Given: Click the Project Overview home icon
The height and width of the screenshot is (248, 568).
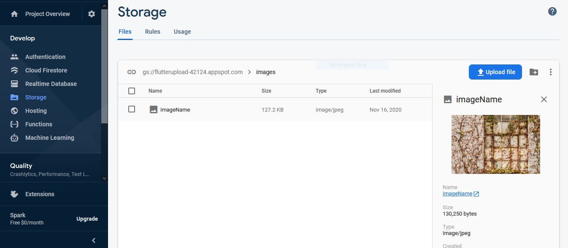Looking at the screenshot, I should [x=14, y=14].
